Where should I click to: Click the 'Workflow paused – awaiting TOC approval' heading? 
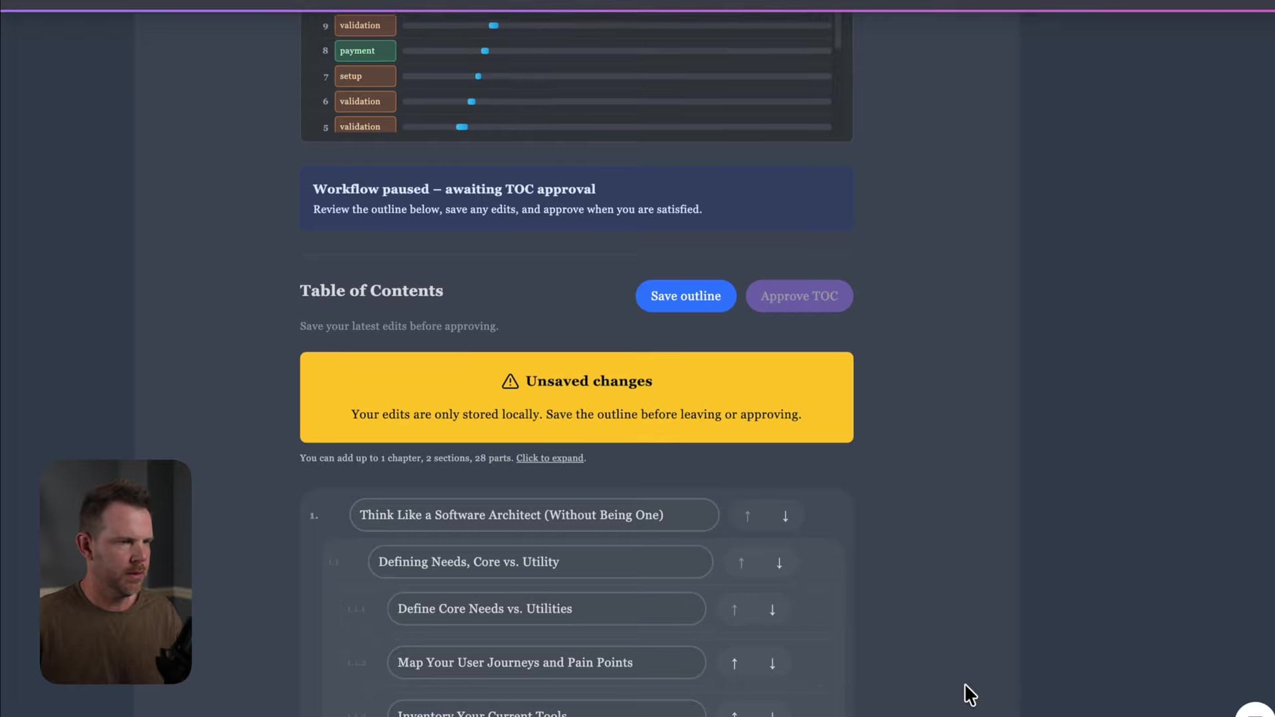[x=454, y=189]
